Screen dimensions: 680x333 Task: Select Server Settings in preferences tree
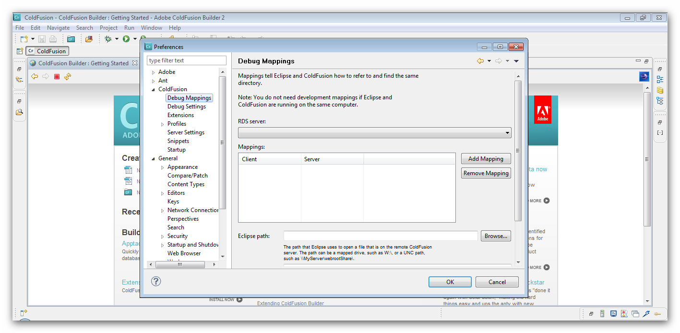pos(186,132)
